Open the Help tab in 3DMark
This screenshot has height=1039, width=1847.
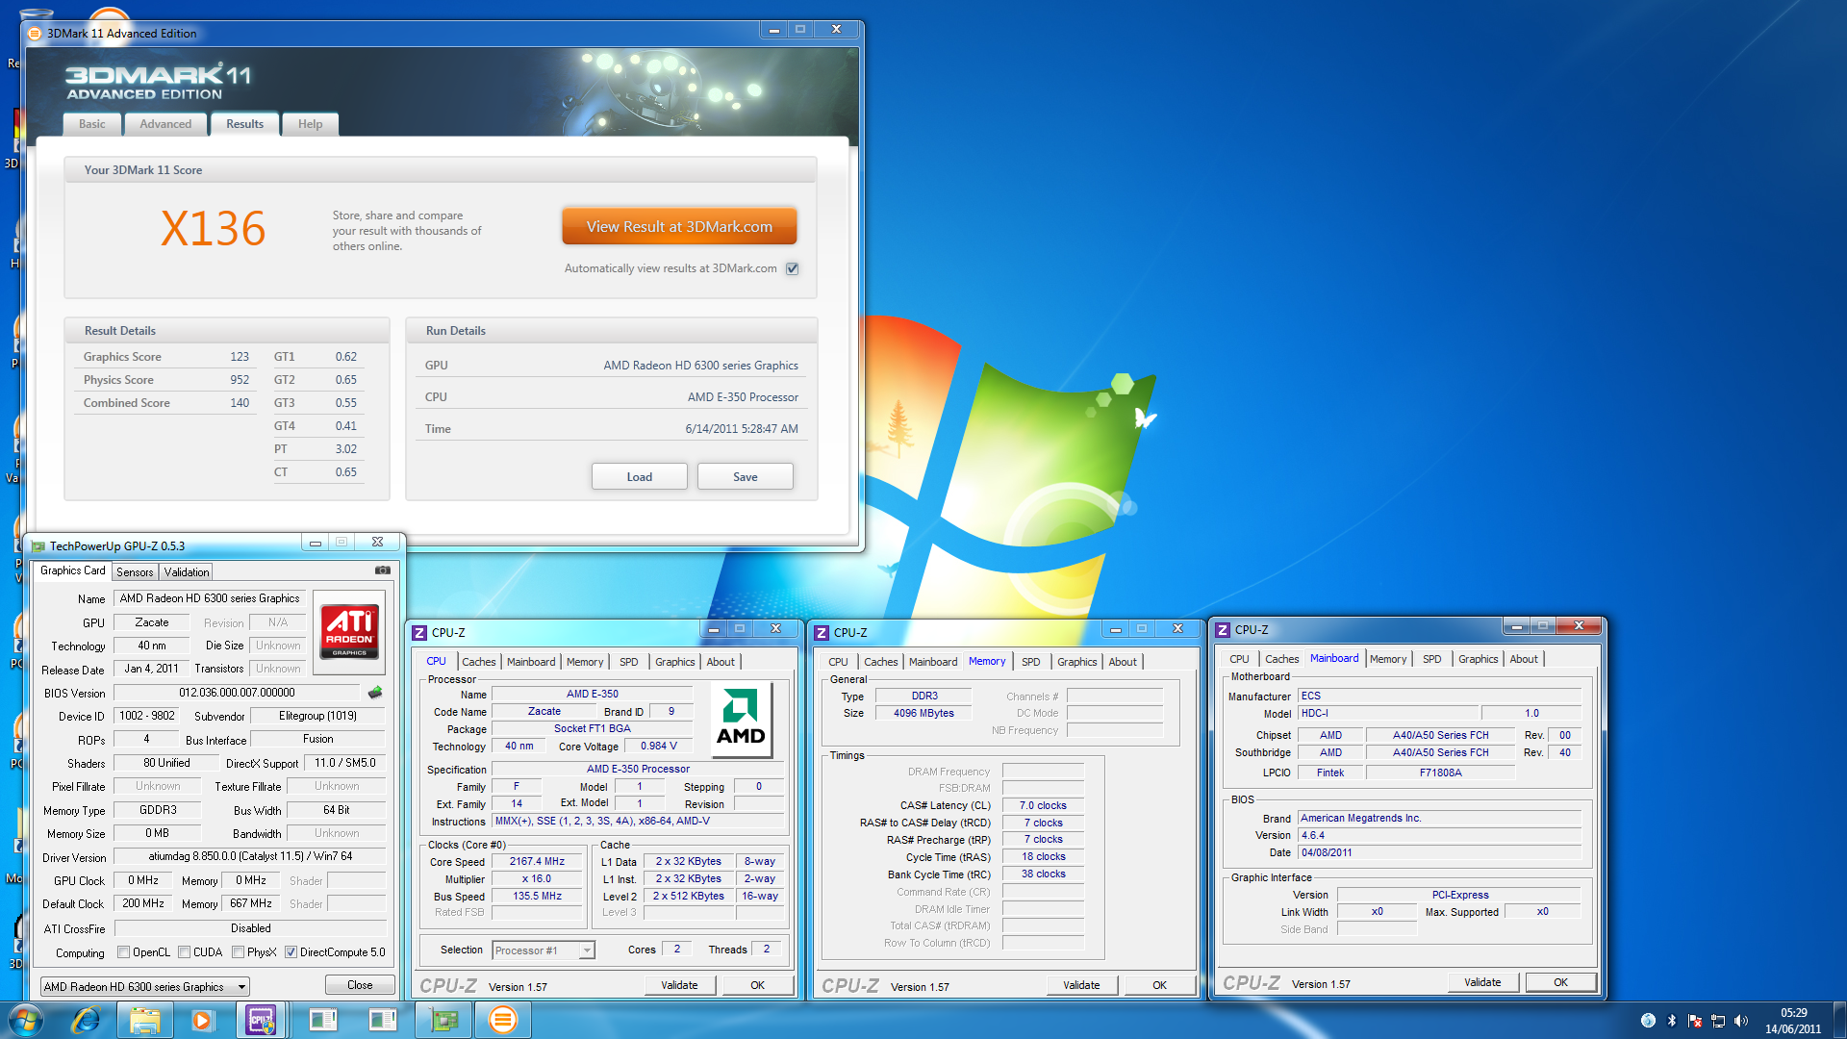click(x=310, y=124)
